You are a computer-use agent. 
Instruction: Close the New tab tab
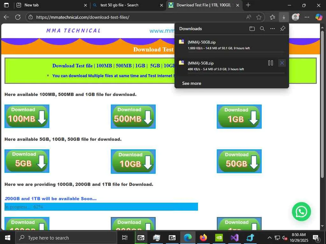coord(85,5)
